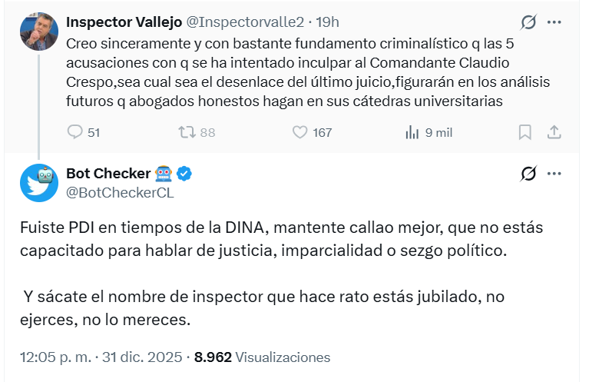This screenshot has height=382, width=599.
Task: Like Inspector Vallejo's tweet
Action: point(300,132)
